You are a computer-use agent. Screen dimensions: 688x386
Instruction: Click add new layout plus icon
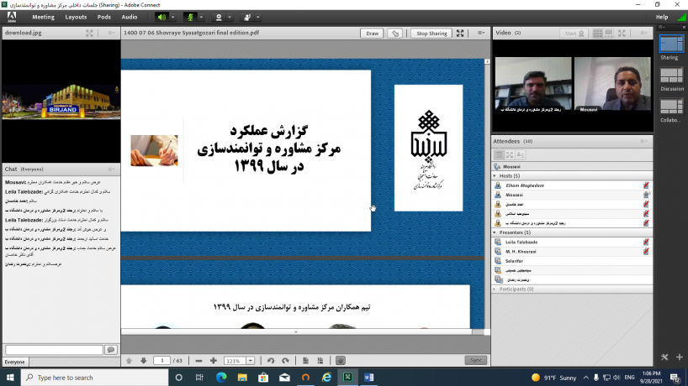pyautogui.click(x=680, y=357)
